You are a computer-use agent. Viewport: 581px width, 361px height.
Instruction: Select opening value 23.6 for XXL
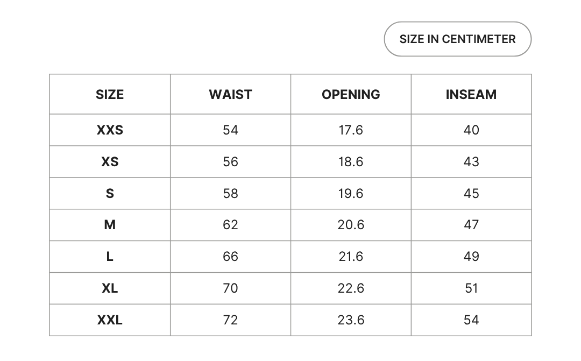351,320
